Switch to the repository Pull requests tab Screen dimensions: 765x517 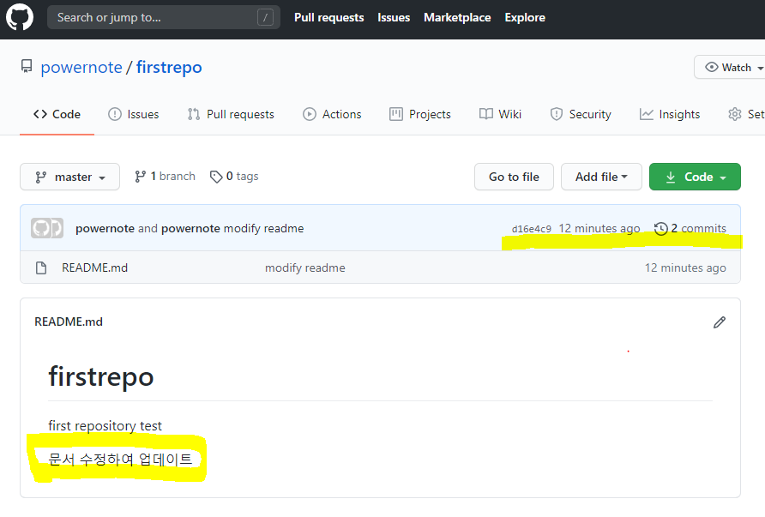pos(231,114)
